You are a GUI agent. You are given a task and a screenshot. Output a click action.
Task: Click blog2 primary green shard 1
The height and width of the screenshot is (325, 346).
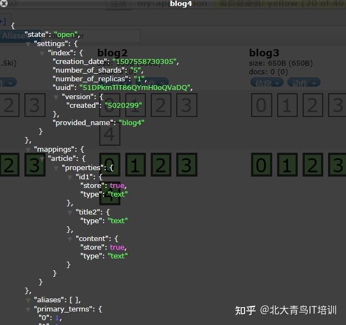tap(135, 165)
